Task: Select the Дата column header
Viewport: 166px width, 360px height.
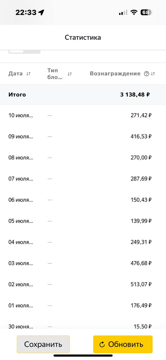Action: tap(15, 74)
